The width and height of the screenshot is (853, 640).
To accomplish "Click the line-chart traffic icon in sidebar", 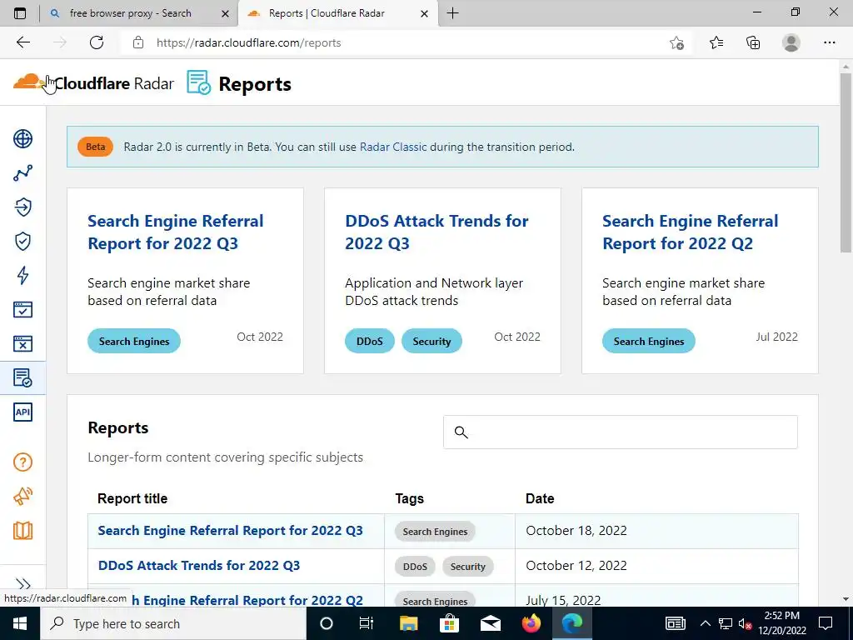I will [22, 173].
